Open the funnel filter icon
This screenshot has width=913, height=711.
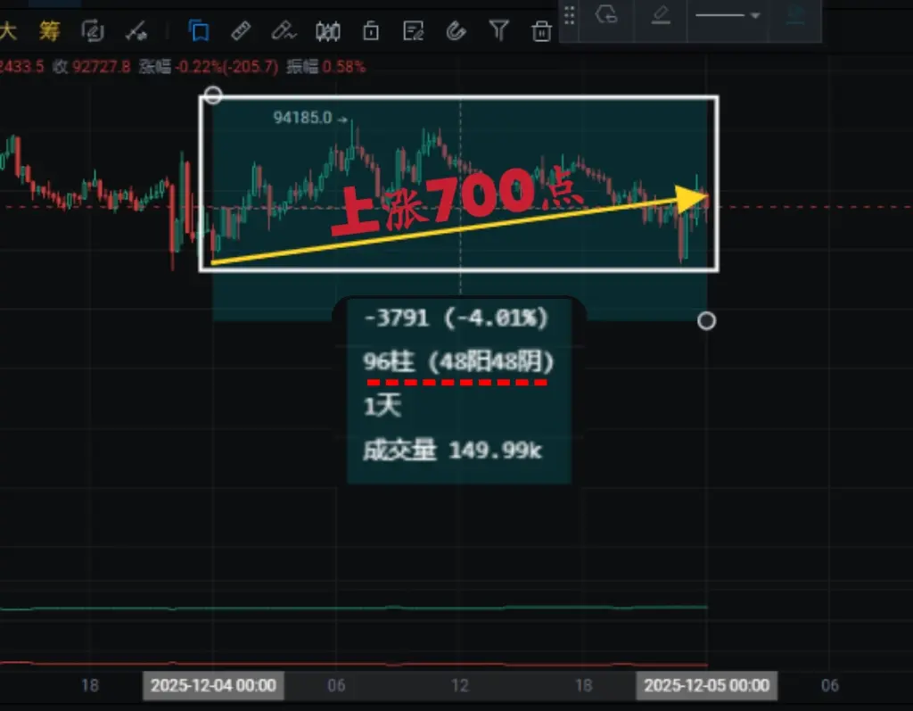coord(498,30)
